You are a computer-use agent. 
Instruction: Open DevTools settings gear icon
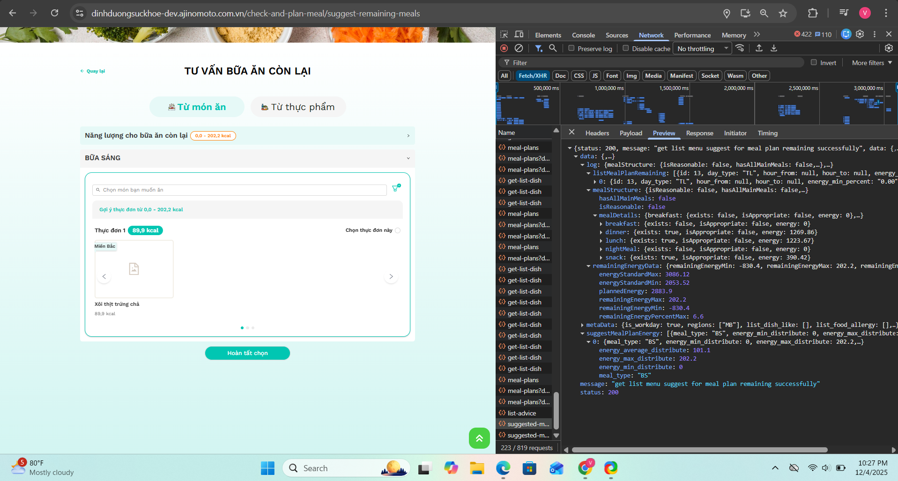click(860, 34)
